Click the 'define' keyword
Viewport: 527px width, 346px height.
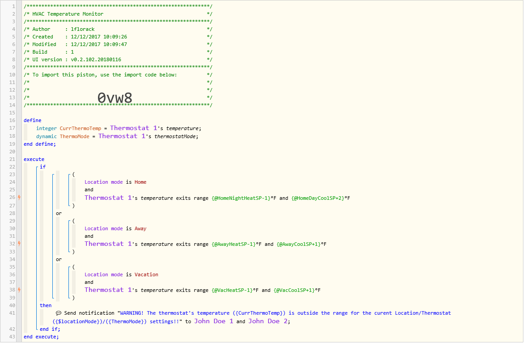point(32,120)
